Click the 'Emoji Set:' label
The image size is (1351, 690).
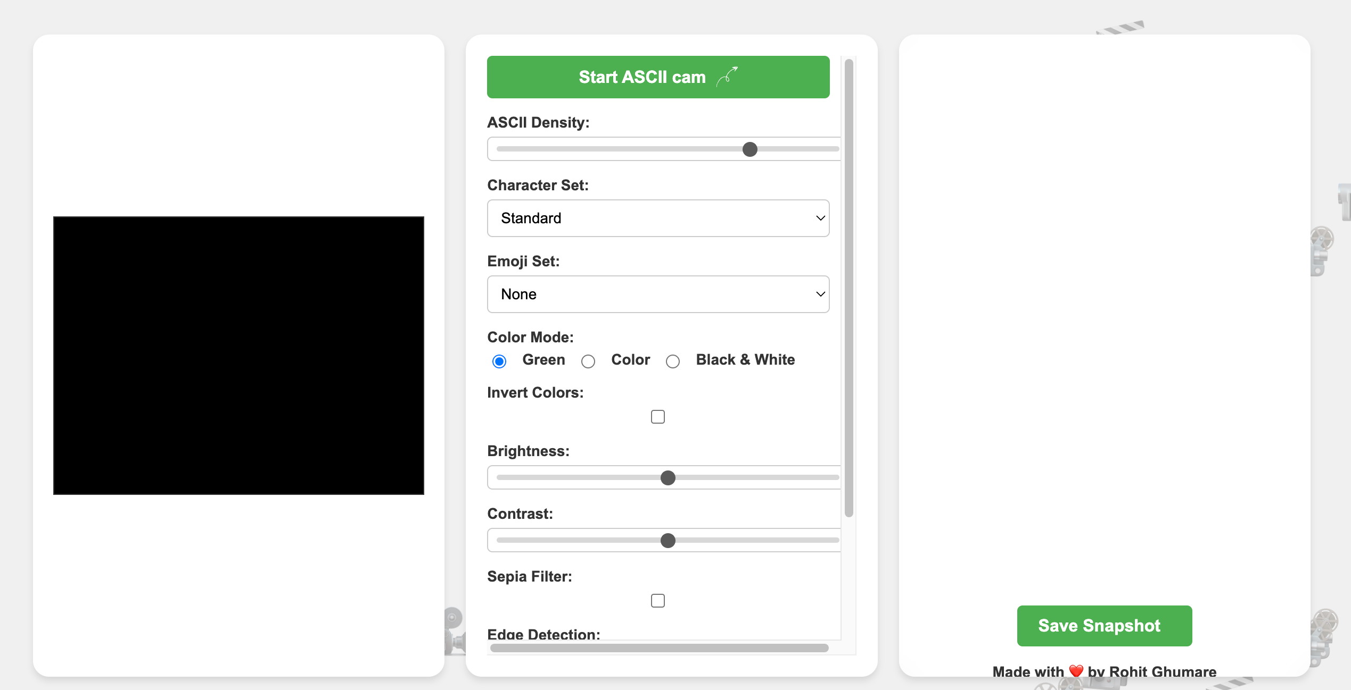[523, 261]
